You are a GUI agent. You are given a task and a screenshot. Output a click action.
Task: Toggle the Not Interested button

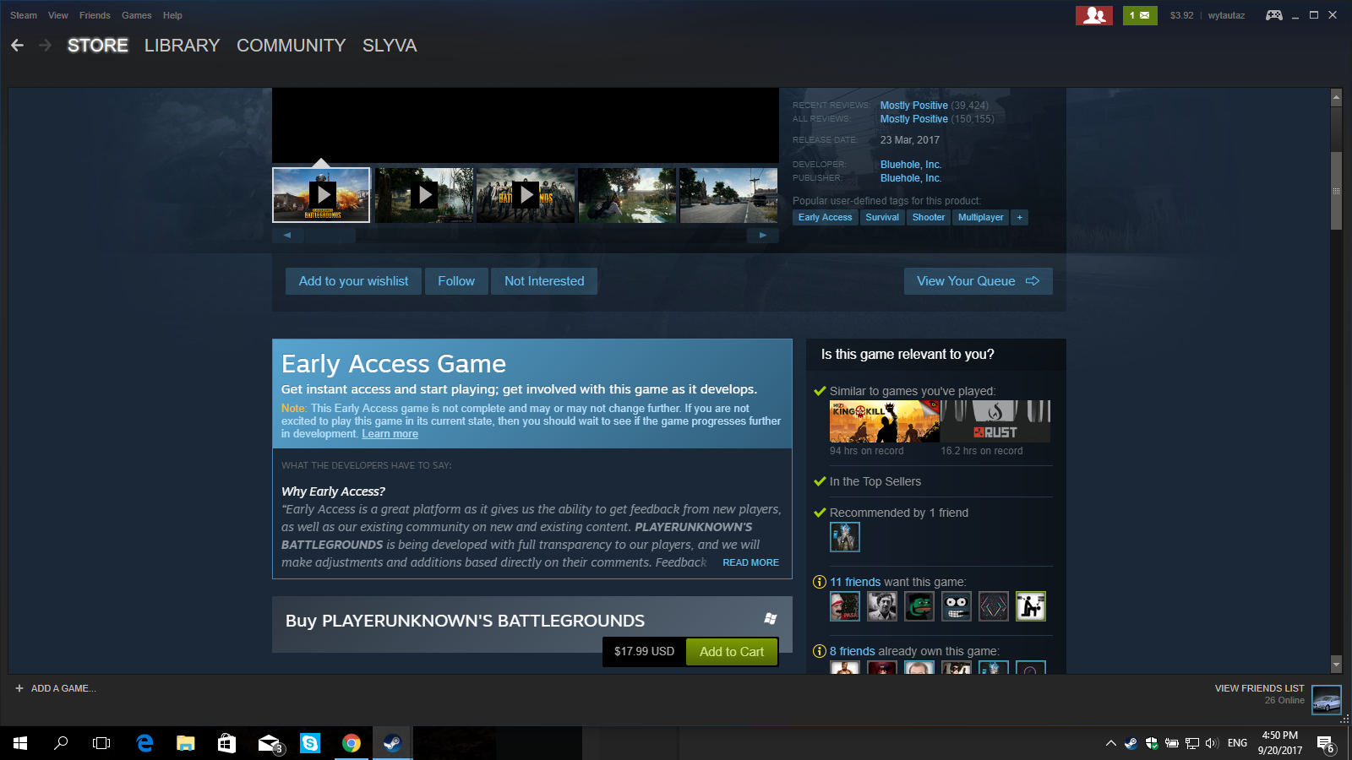click(x=544, y=281)
